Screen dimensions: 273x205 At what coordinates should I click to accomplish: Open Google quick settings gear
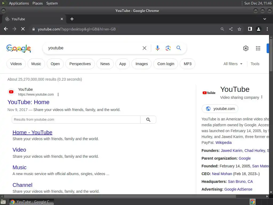click(x=246, y=48)
